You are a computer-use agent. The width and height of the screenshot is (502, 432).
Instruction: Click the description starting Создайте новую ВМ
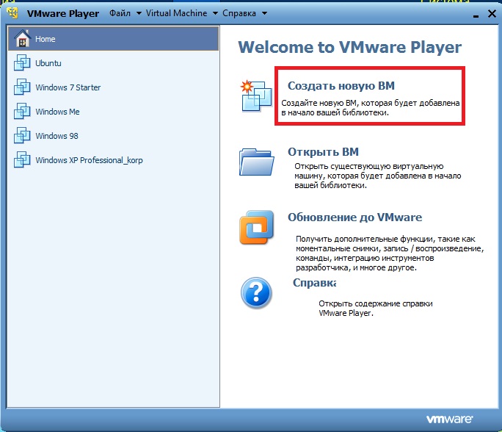tap(371, 108)
